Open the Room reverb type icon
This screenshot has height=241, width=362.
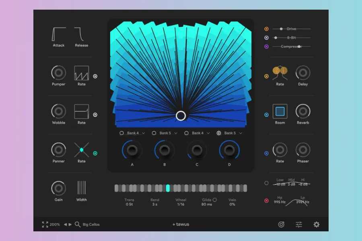[280, 111]
